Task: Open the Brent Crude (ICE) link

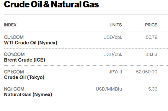Action: (x=25, y=60)
